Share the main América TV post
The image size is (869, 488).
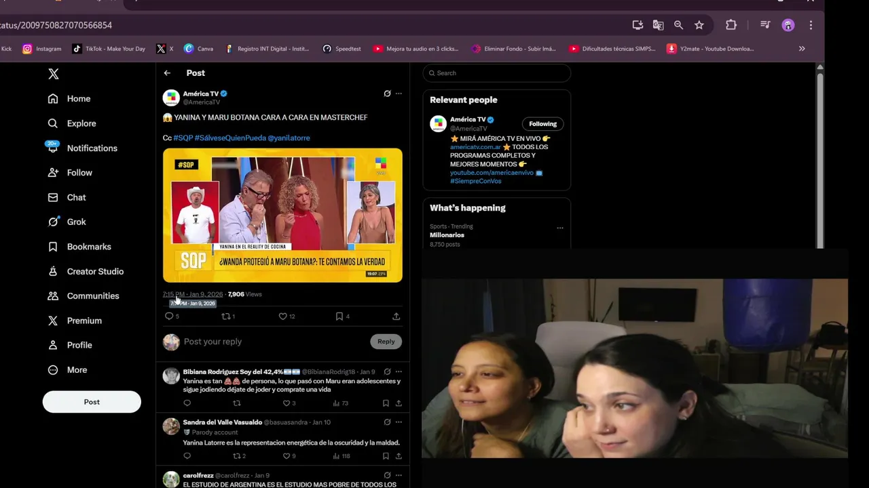point(396,317)
